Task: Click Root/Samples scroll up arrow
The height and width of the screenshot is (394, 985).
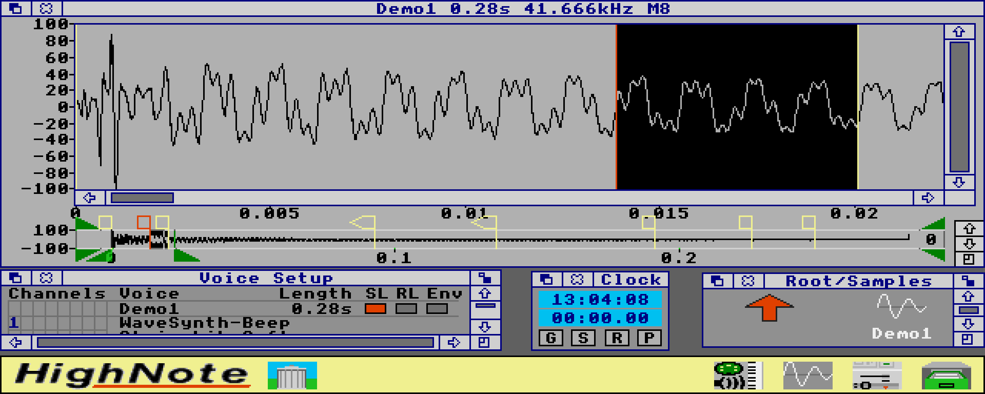Action: tap(968, 296)
